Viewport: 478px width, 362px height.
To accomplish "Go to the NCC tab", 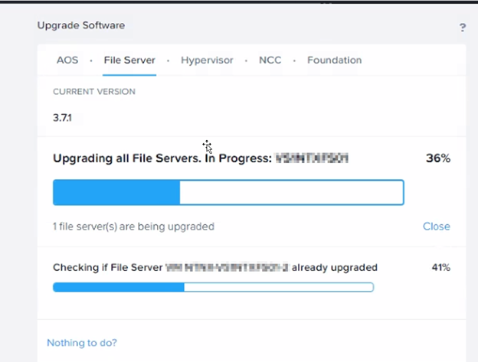I will (x=270, y=60).
